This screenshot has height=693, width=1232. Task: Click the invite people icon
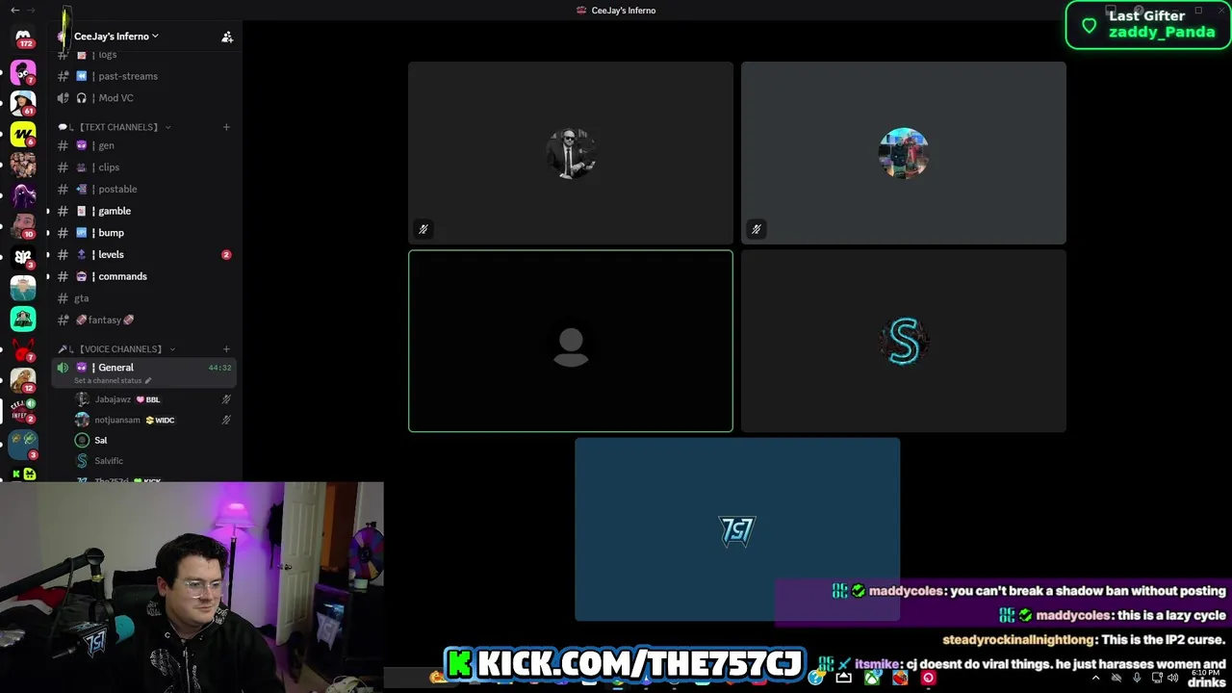(227, 37)
